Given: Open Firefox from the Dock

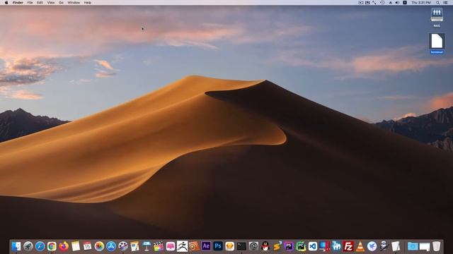Looking at the screenshot, I should point(64,246).
